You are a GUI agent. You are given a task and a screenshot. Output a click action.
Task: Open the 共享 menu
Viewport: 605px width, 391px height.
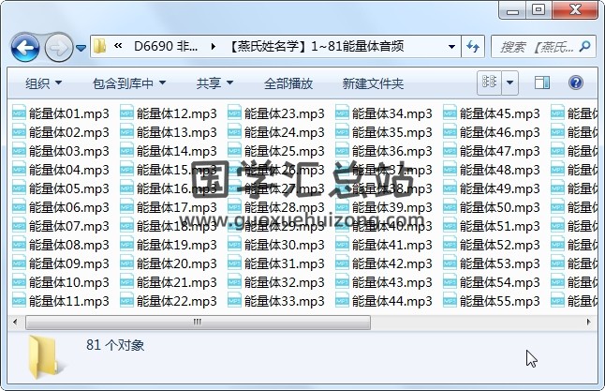tap(214, 83)
